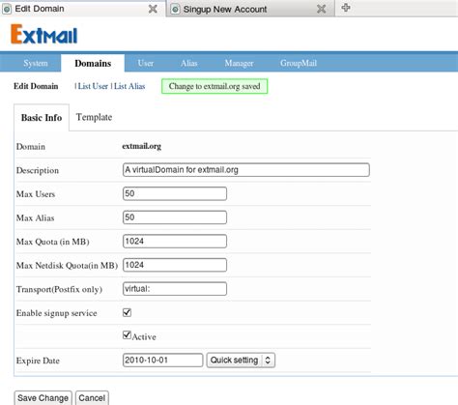Open the Quick setting dropdown

[x=241, y=361]
